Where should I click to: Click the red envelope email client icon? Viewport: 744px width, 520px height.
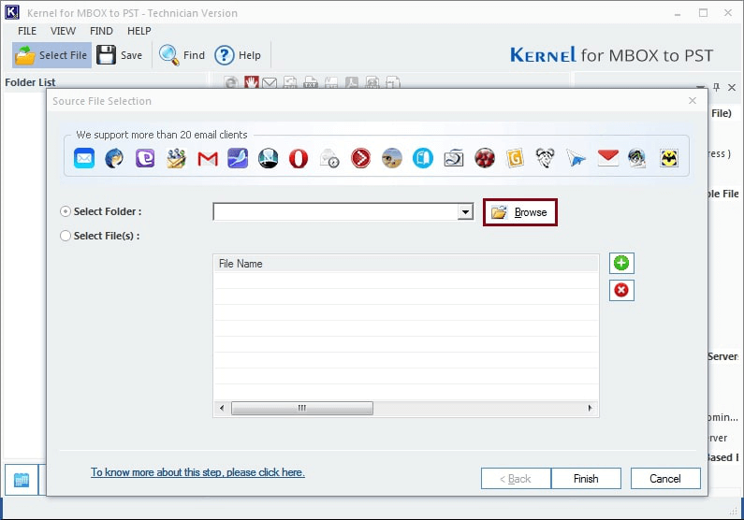[607, 158]
